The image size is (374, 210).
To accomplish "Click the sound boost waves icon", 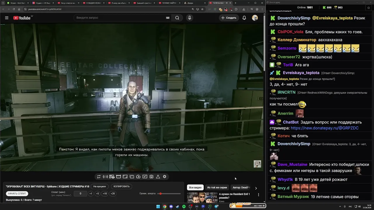I will [105, 177].
